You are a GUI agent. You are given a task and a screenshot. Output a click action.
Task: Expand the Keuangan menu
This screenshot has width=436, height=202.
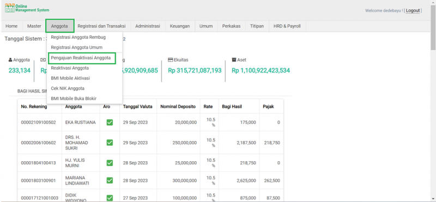click(x=180, y=26)
